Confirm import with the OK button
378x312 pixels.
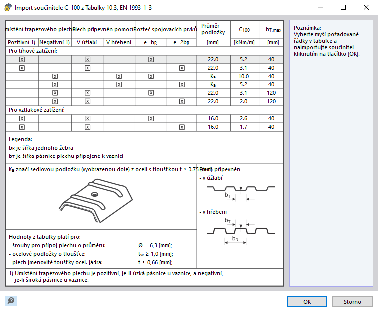pos(307,302)
